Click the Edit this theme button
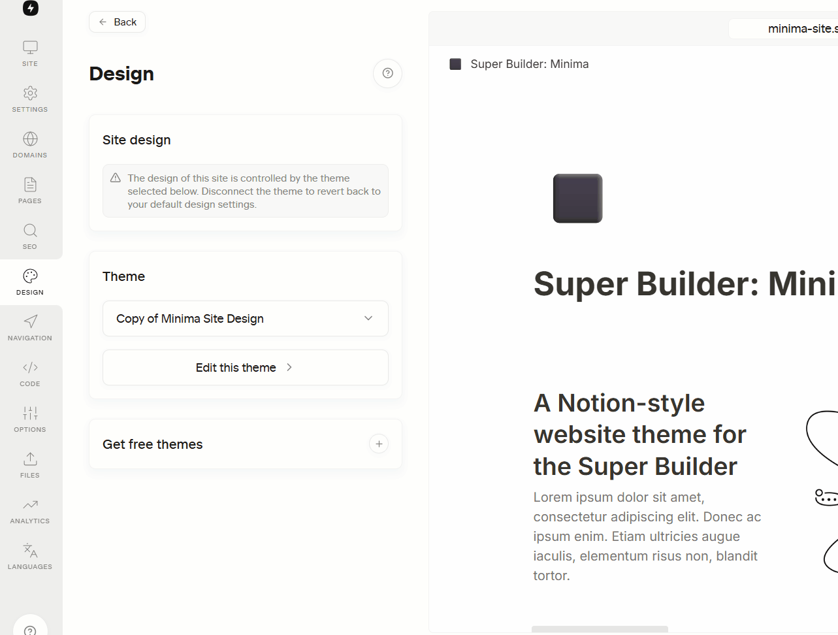The image size is (838, 635). coord(246,368)
